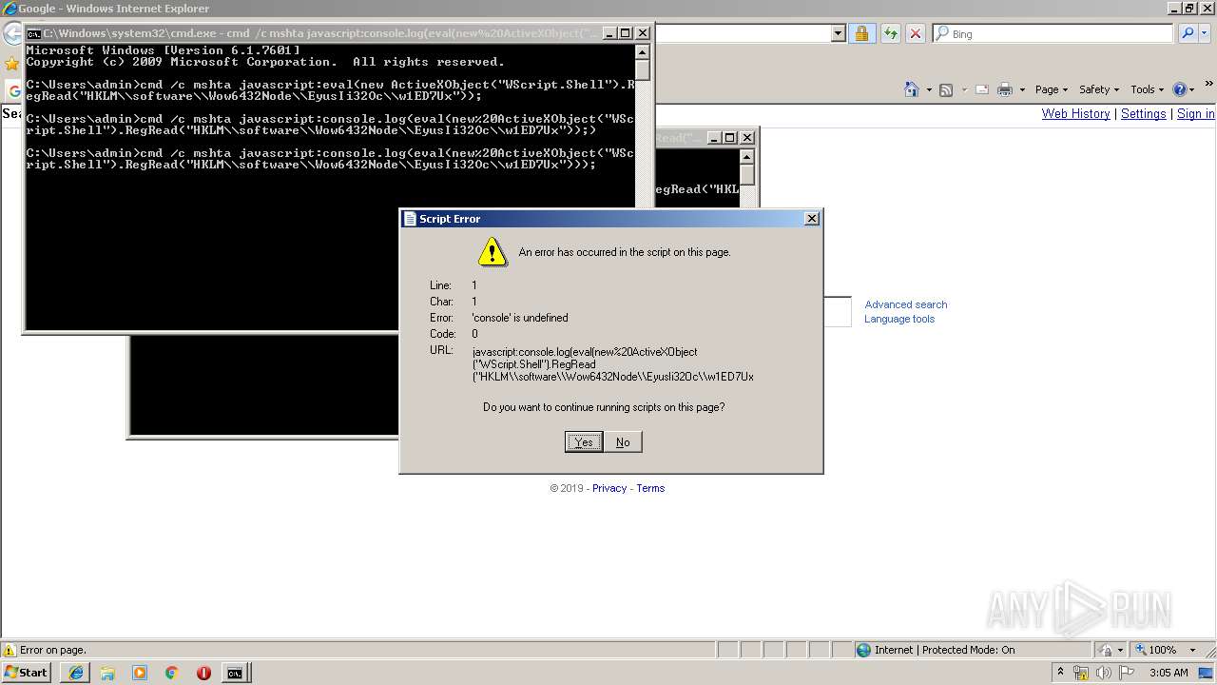
Task: Expand the command bar overflow chevron
Action: tap(1209, 85)
